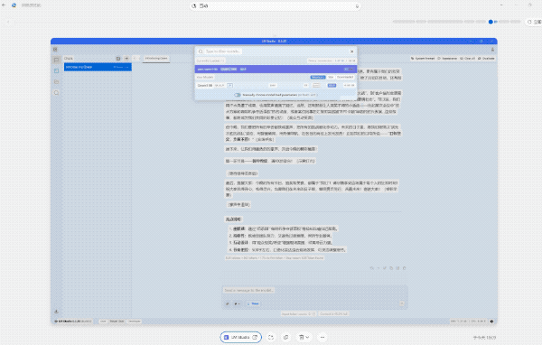Click the settings gear in status bar
542x345 pixels.
pyautogui.click(x=491, y=322)
